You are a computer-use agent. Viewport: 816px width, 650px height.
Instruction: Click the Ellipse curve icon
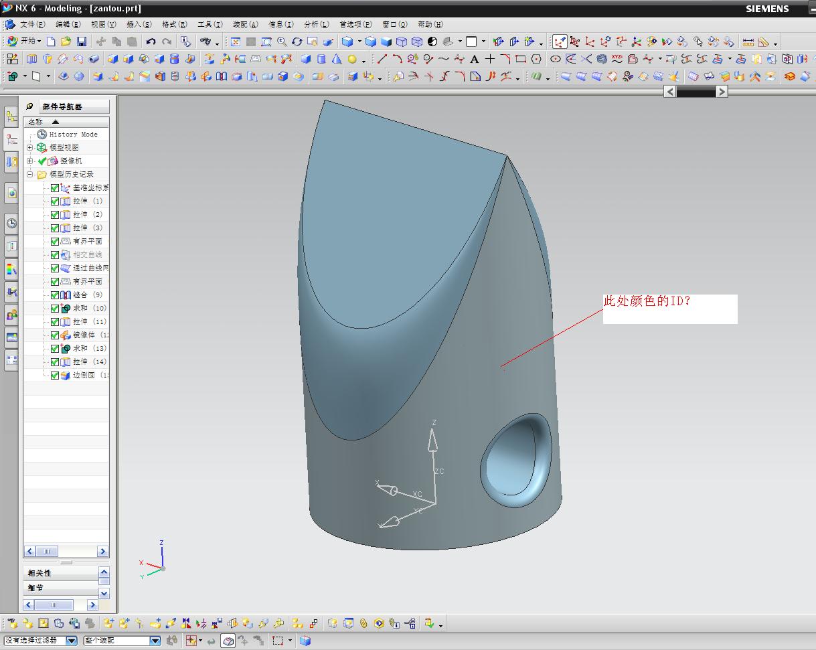point(556,59)
